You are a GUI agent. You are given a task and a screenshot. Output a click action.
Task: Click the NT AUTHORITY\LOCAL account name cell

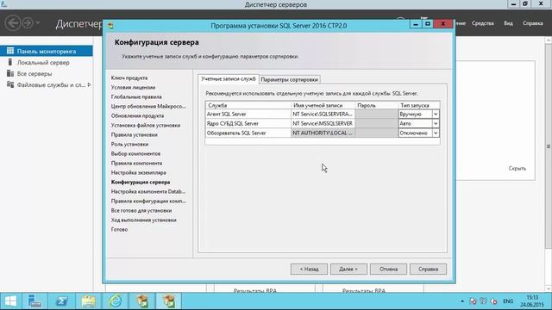coord(323,133)
